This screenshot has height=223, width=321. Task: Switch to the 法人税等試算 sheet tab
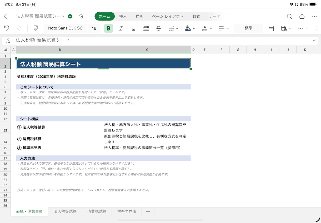coord(65,211)
